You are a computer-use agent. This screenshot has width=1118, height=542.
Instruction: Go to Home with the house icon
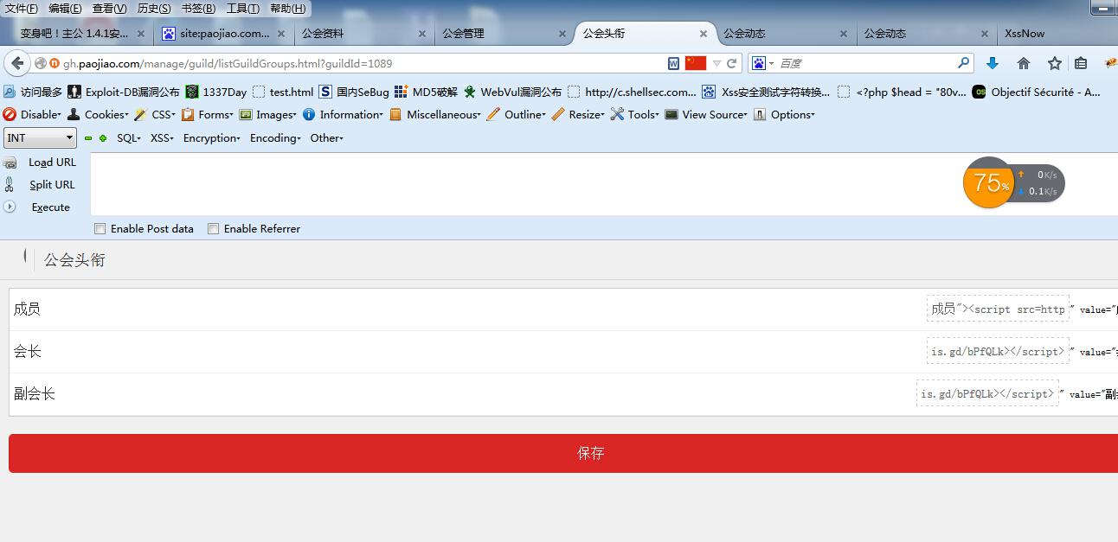[x=1024, y=63]
